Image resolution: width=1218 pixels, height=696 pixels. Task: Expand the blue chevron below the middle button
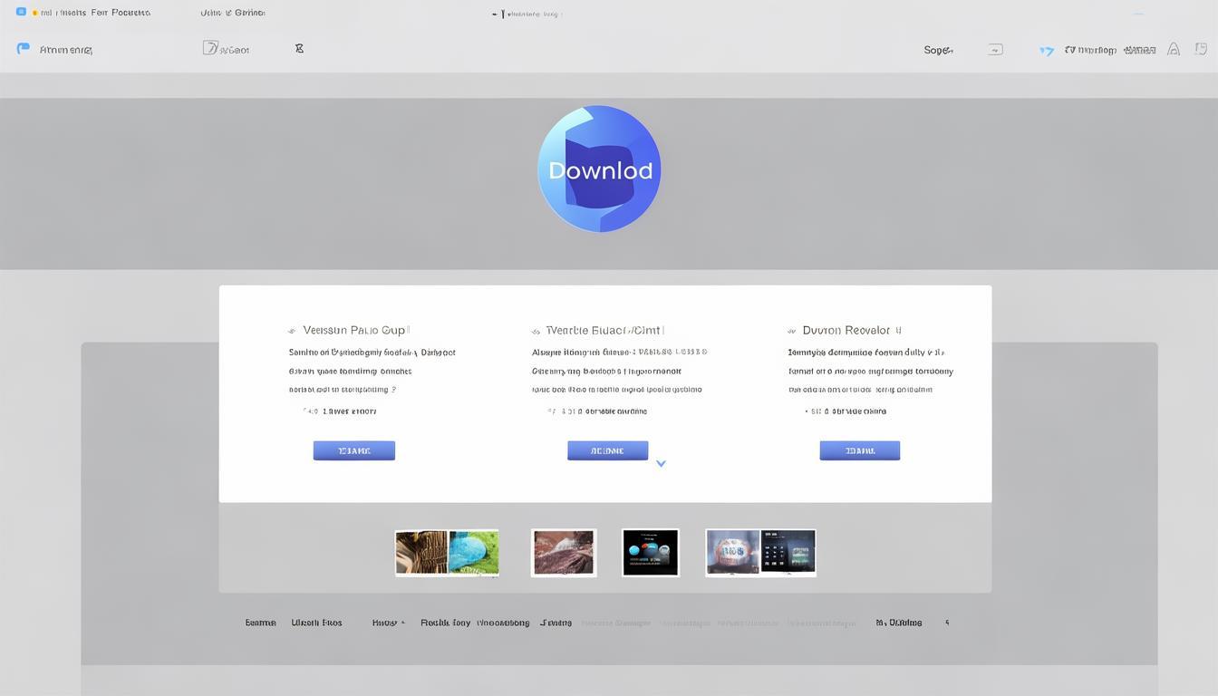(x=661, y=463)
